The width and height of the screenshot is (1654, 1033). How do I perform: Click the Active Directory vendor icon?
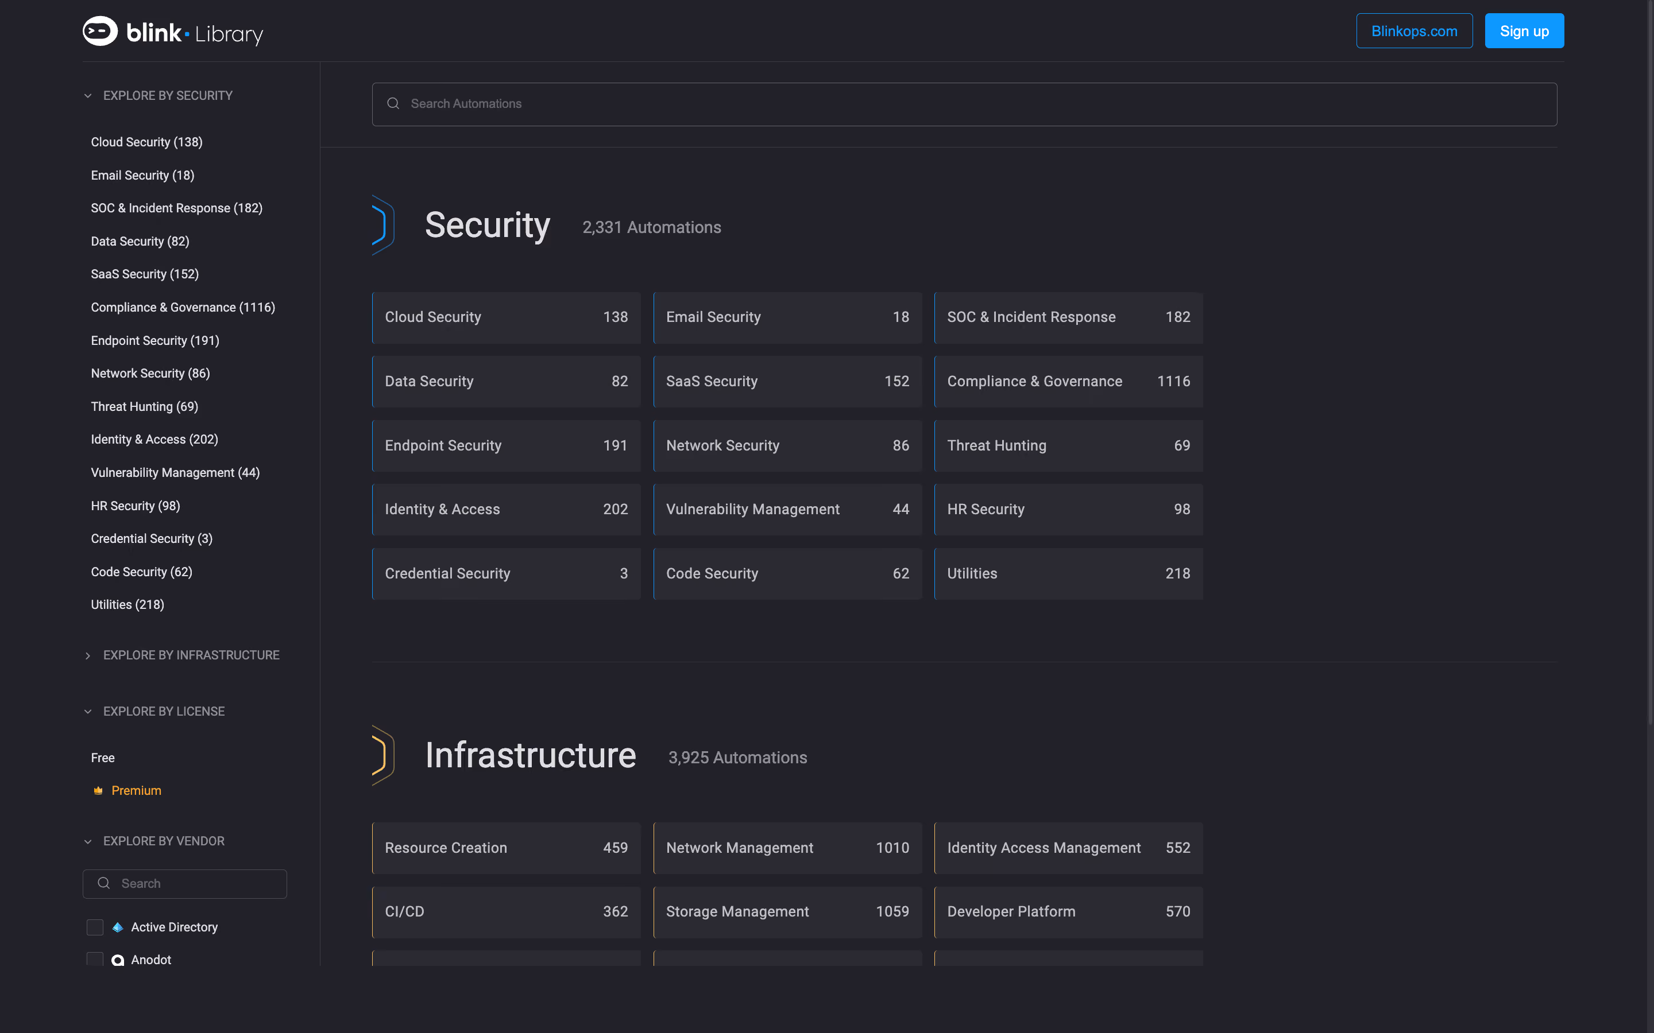tap(118, 927)
